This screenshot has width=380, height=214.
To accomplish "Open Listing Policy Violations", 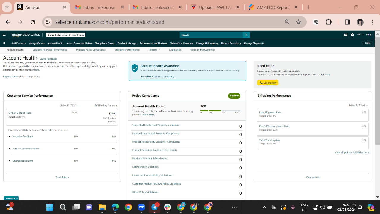I will click(145, 167).
